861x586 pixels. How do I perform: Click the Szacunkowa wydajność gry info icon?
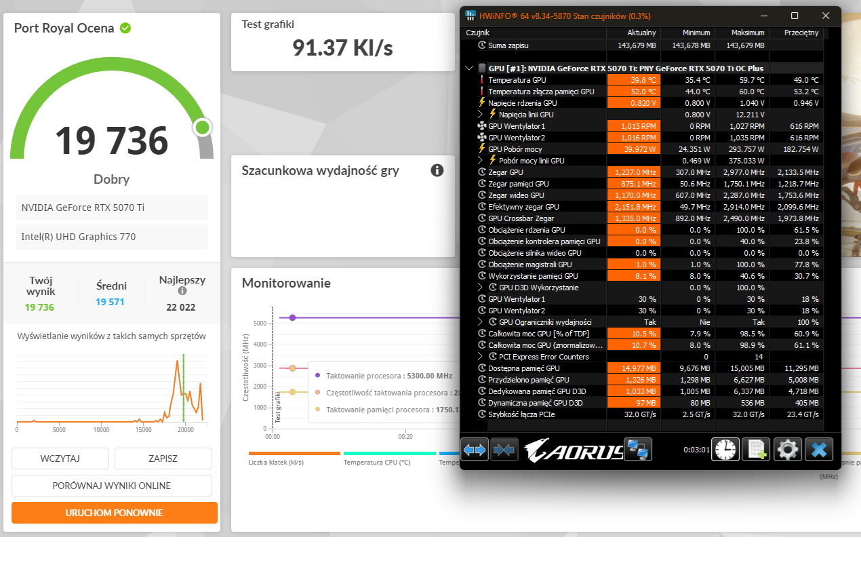[437, 170]
